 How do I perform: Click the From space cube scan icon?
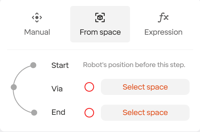coord(100,18)
